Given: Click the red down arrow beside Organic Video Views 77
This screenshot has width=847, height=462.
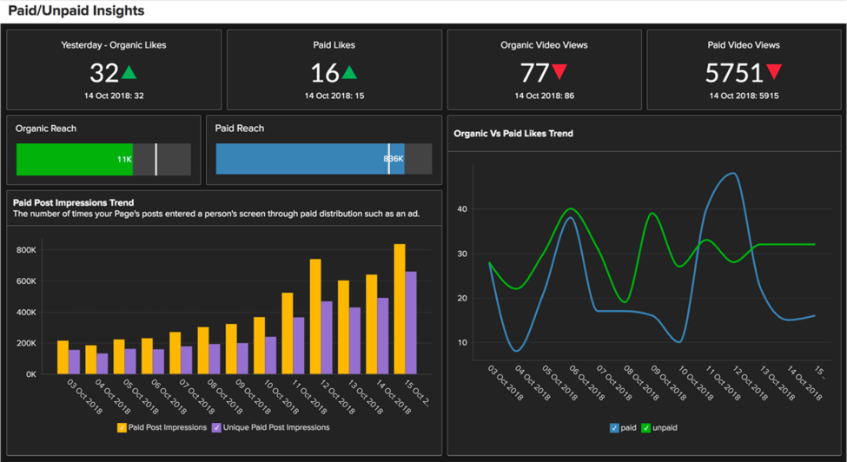Looking at the screenshot, I should (x=560, y=72).
